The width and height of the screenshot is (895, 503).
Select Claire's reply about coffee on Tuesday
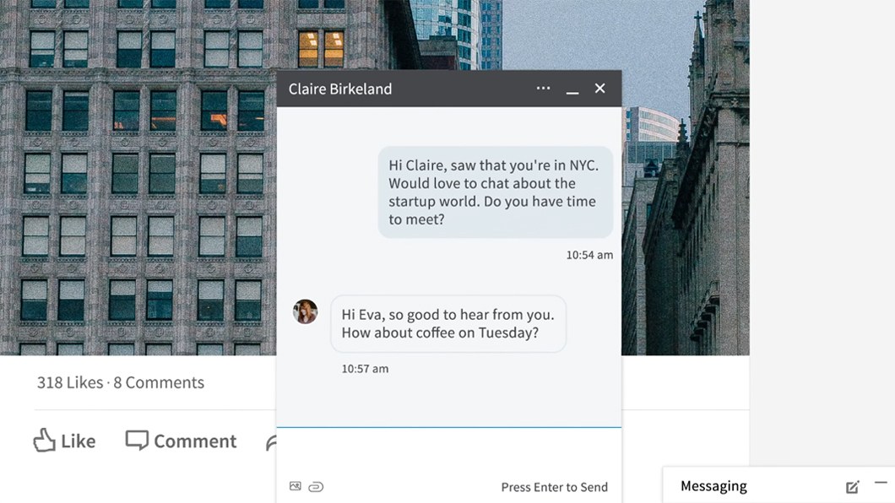pos(447,323)
